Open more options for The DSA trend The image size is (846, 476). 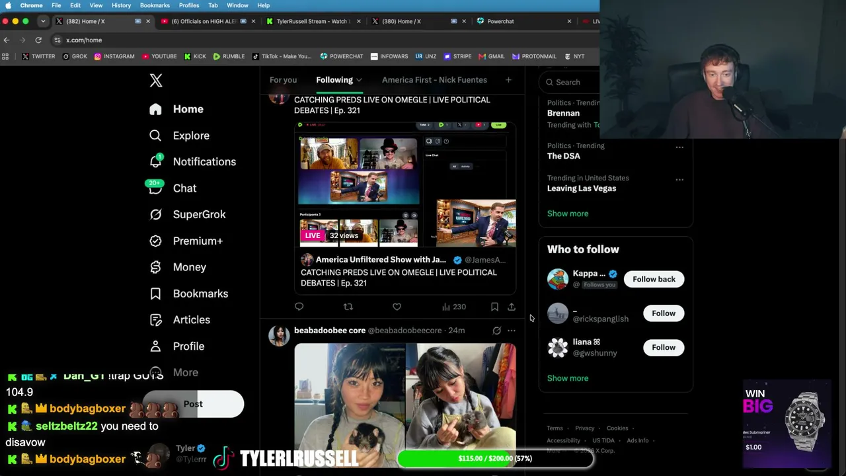point(679,147)
